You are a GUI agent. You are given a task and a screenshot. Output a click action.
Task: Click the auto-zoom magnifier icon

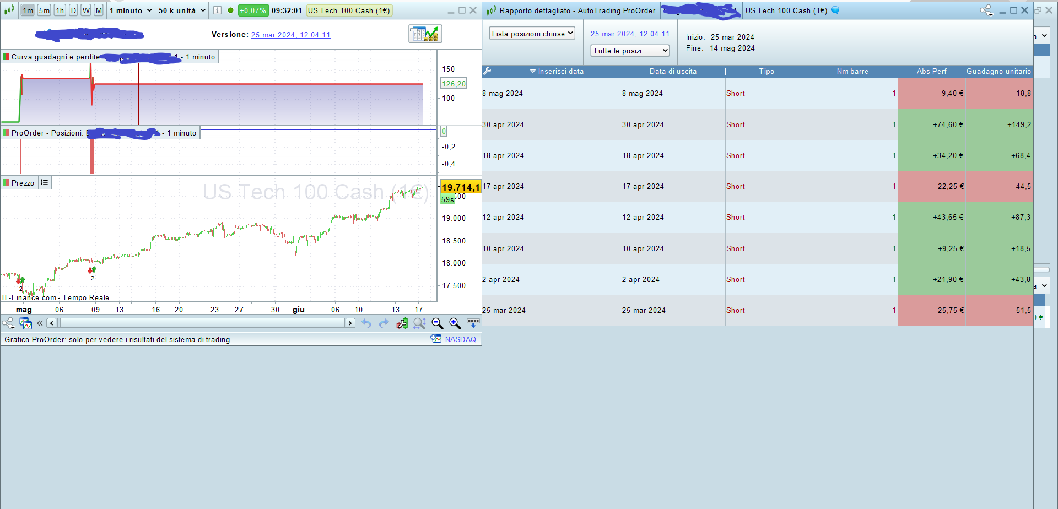(x=419, y=323)
